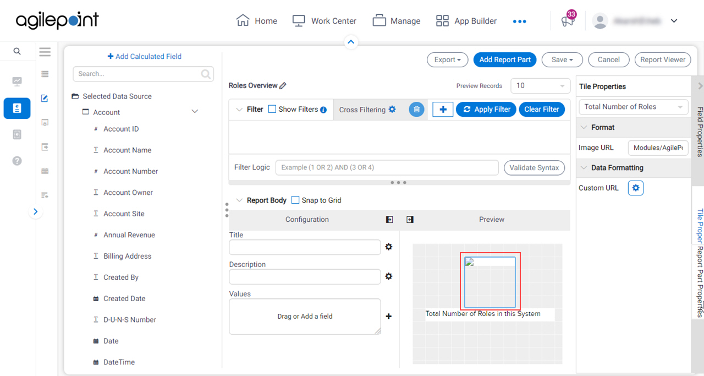Open the Total Number of Roles dropdown
704x376 pixels.
[x=634, y=107]
